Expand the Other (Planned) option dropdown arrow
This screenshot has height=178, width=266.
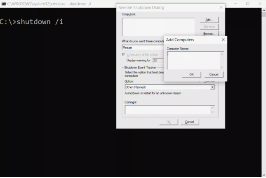coord(212,87)
